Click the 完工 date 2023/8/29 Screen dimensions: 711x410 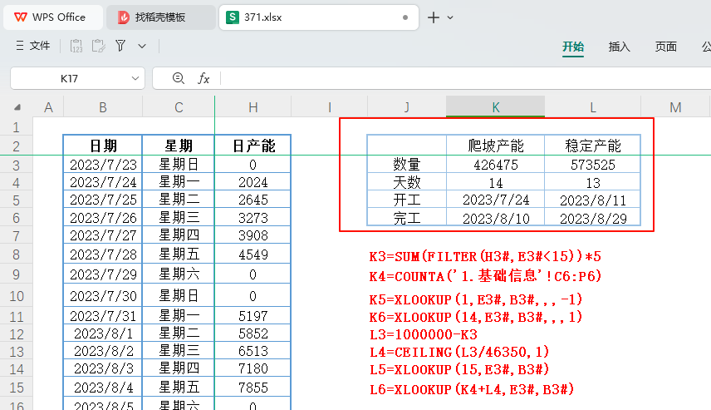(x=593, y=218)
